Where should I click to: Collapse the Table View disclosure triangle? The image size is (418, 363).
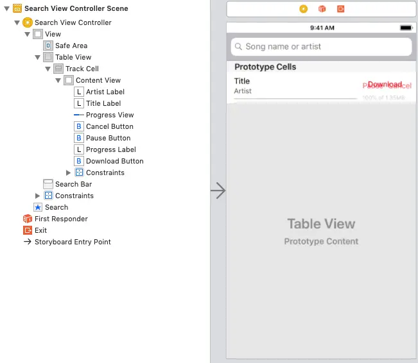[38, 57]
